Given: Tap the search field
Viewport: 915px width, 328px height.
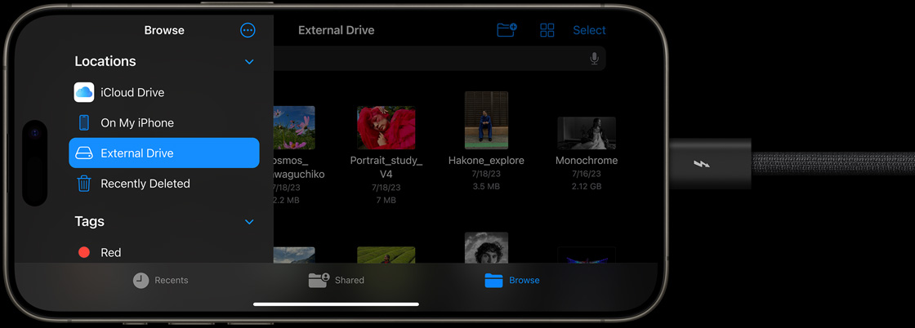Looking at the screenshot, I should click(x=433, y=59).
